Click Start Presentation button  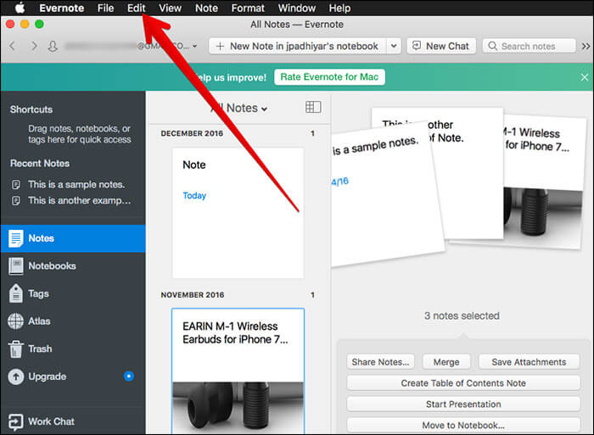pos(463,404)
